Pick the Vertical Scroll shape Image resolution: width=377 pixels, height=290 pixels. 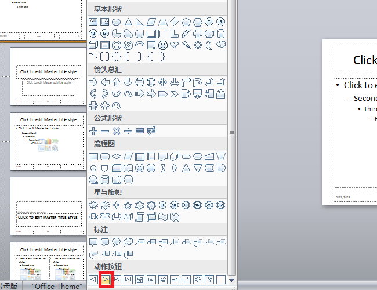pyautogui.click(x=140, y=217)
